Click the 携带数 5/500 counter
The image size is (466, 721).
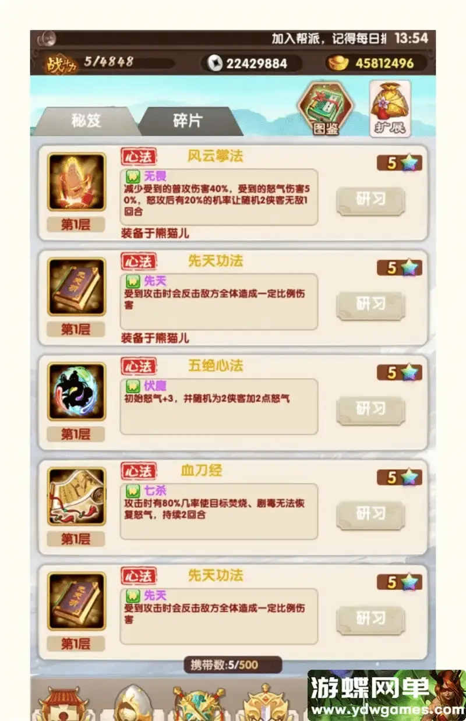[x=233, y=665]
